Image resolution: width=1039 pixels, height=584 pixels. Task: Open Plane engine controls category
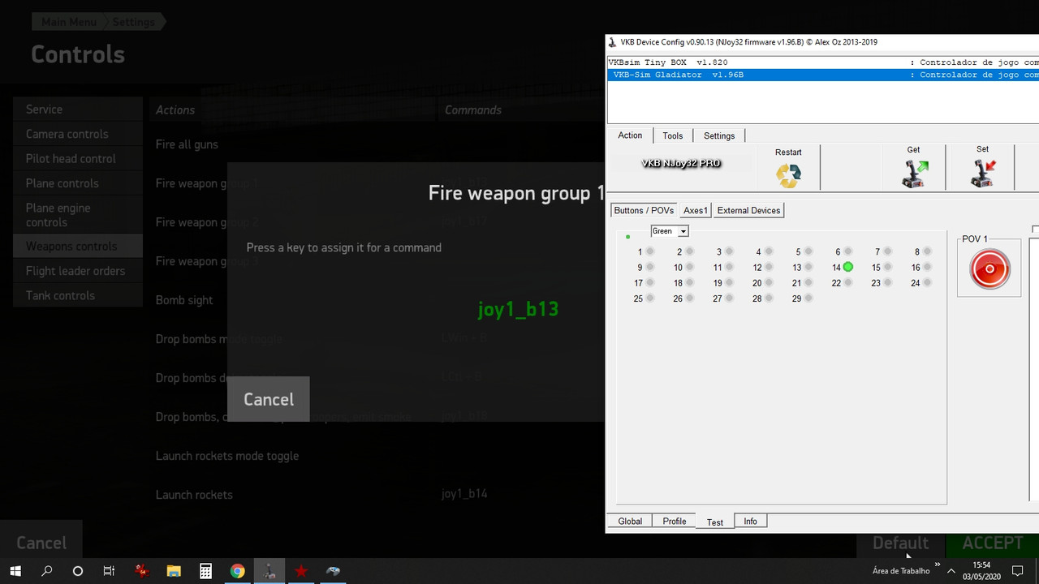click(78, 215)
